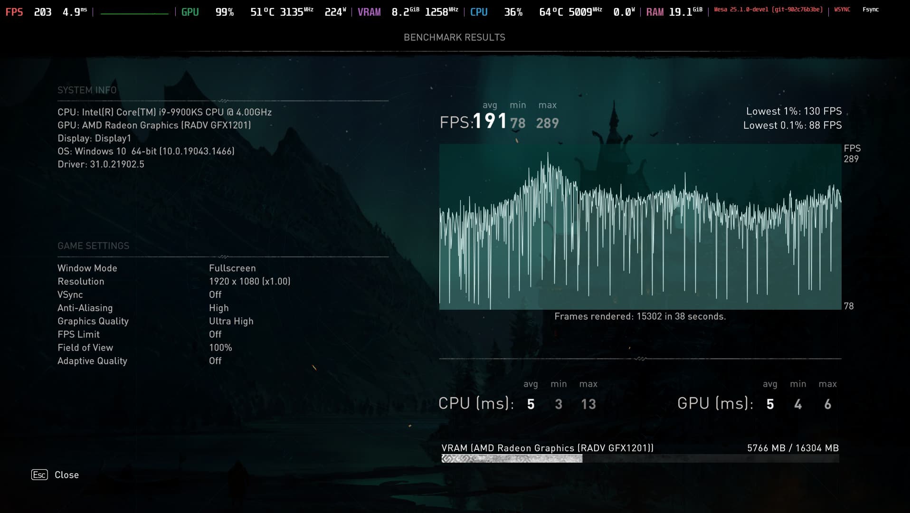Image resolution: width=910 pixels, height=513 pixels.
Task: Click the purple VRAM overlay label
Action: click(369, 12)
